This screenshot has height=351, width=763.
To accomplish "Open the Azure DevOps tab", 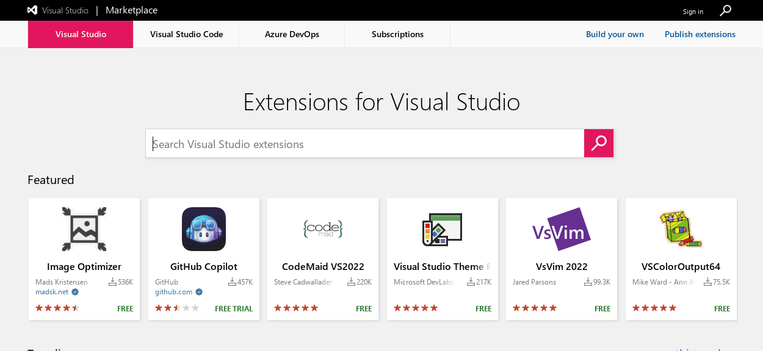I will (x=292, y=34).
